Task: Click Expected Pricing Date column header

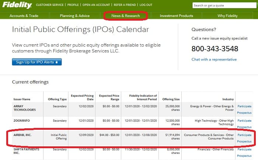Action: tap(82, 97)
